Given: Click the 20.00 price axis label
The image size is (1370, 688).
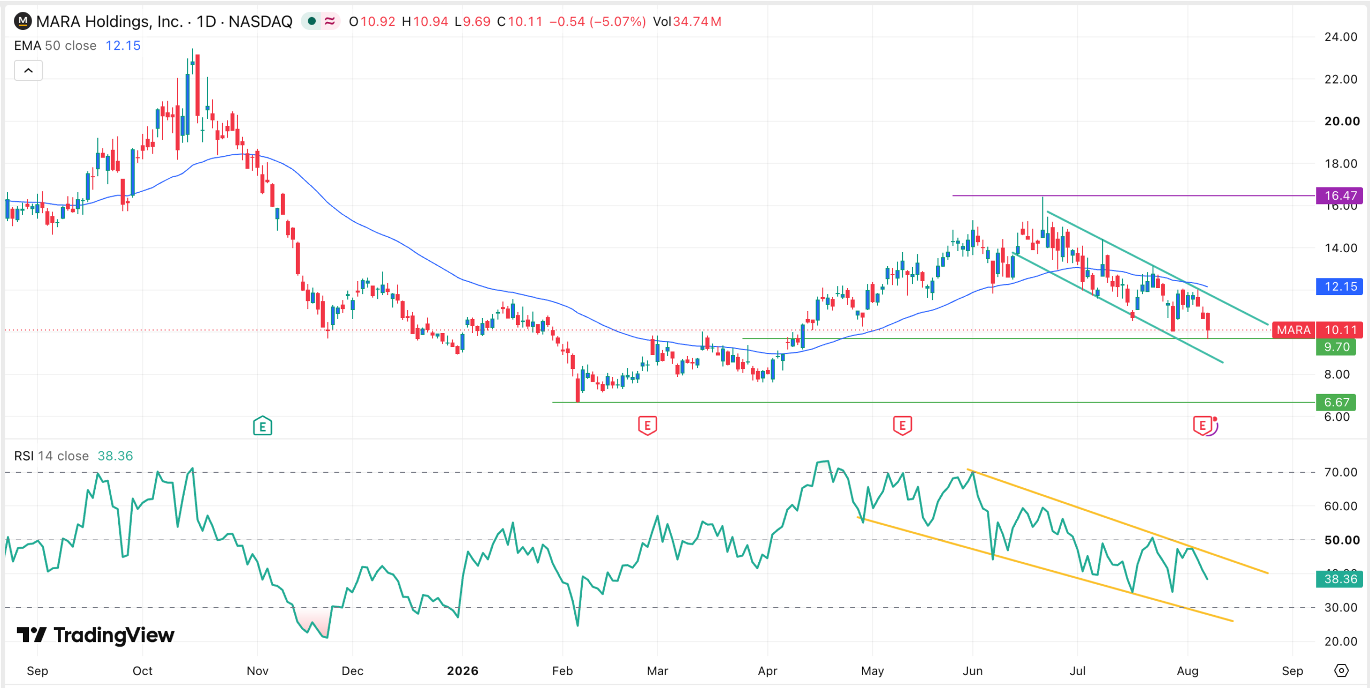Looking at the screenshot, I should click(1342, 121).
